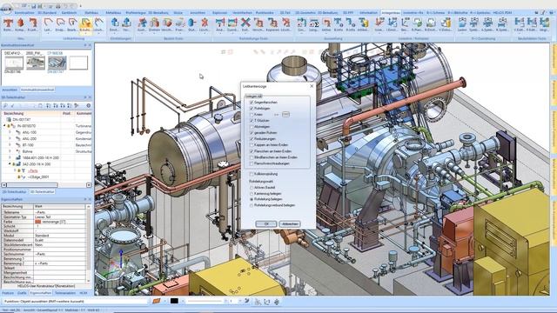Click the V.Edit... icon in Bauteildaten-Tools
This screenshot has width=557, height=313.
tap(520, 23)
